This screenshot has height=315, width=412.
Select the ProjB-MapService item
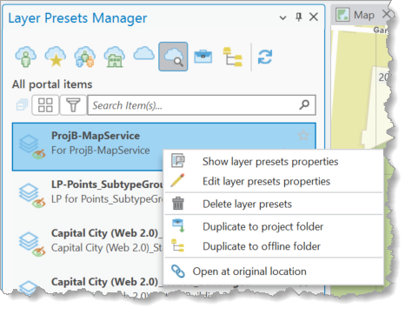[x=164, y=147]
